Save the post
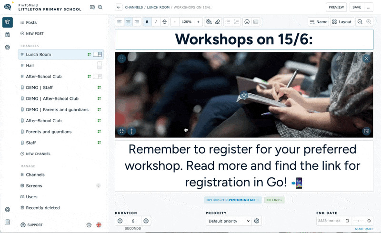This screenshot has height=233, width=381. click(x=357, y=7)
